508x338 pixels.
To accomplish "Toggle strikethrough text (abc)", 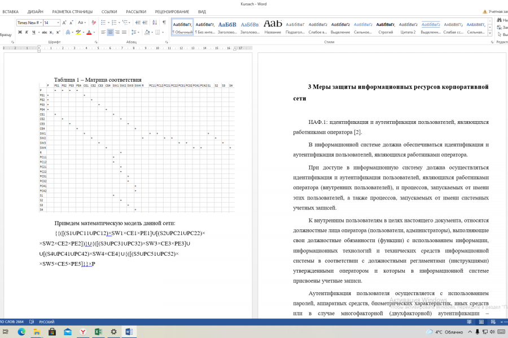I will pyautogui.click(x=45, y=32).
